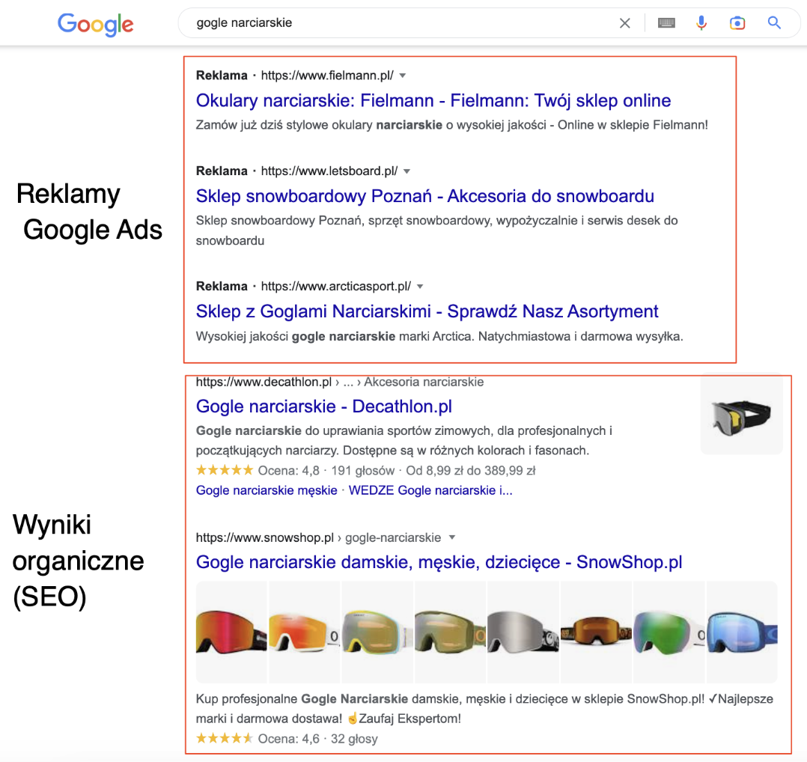Open 'Okulary narciarskie: Fielmann' ad link

pos(433,101)
